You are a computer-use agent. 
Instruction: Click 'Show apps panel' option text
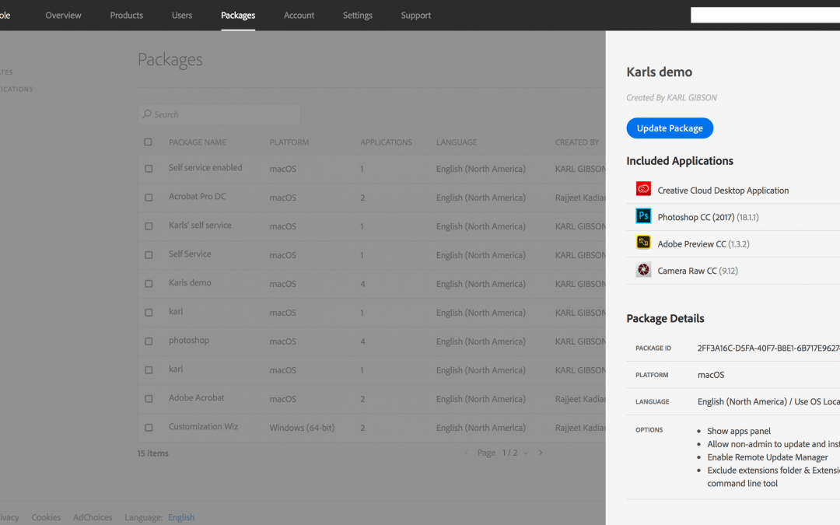[x=739, y=431]
